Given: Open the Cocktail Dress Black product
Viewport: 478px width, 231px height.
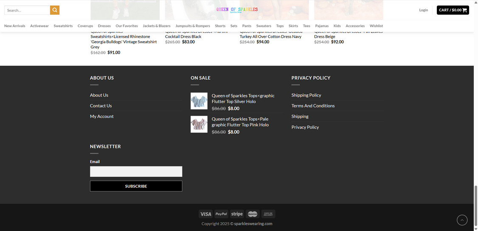Looking at the screenshot, I should 197,34.
